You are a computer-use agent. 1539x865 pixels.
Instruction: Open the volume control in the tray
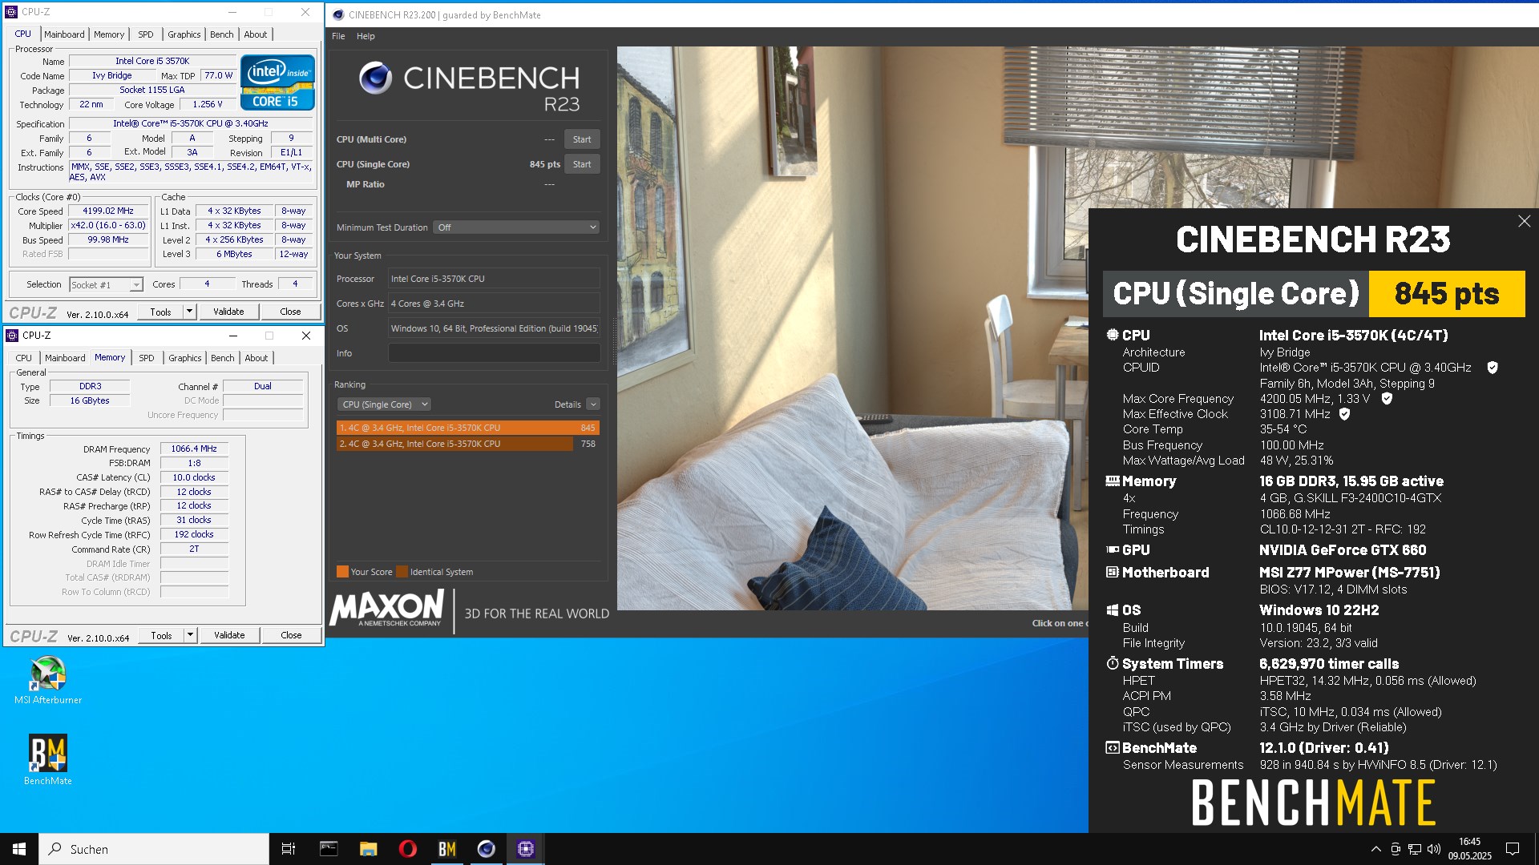pyautogui.click(x=1434, y=849)
